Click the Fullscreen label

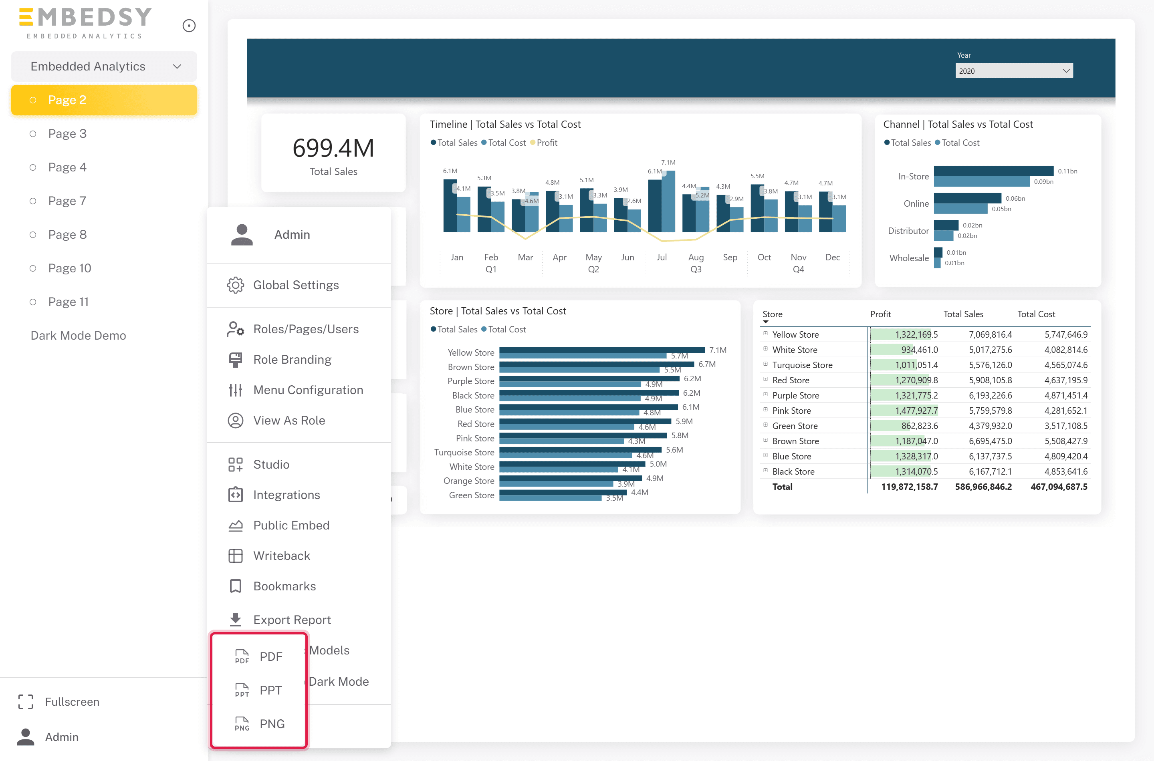pos(73,702)
